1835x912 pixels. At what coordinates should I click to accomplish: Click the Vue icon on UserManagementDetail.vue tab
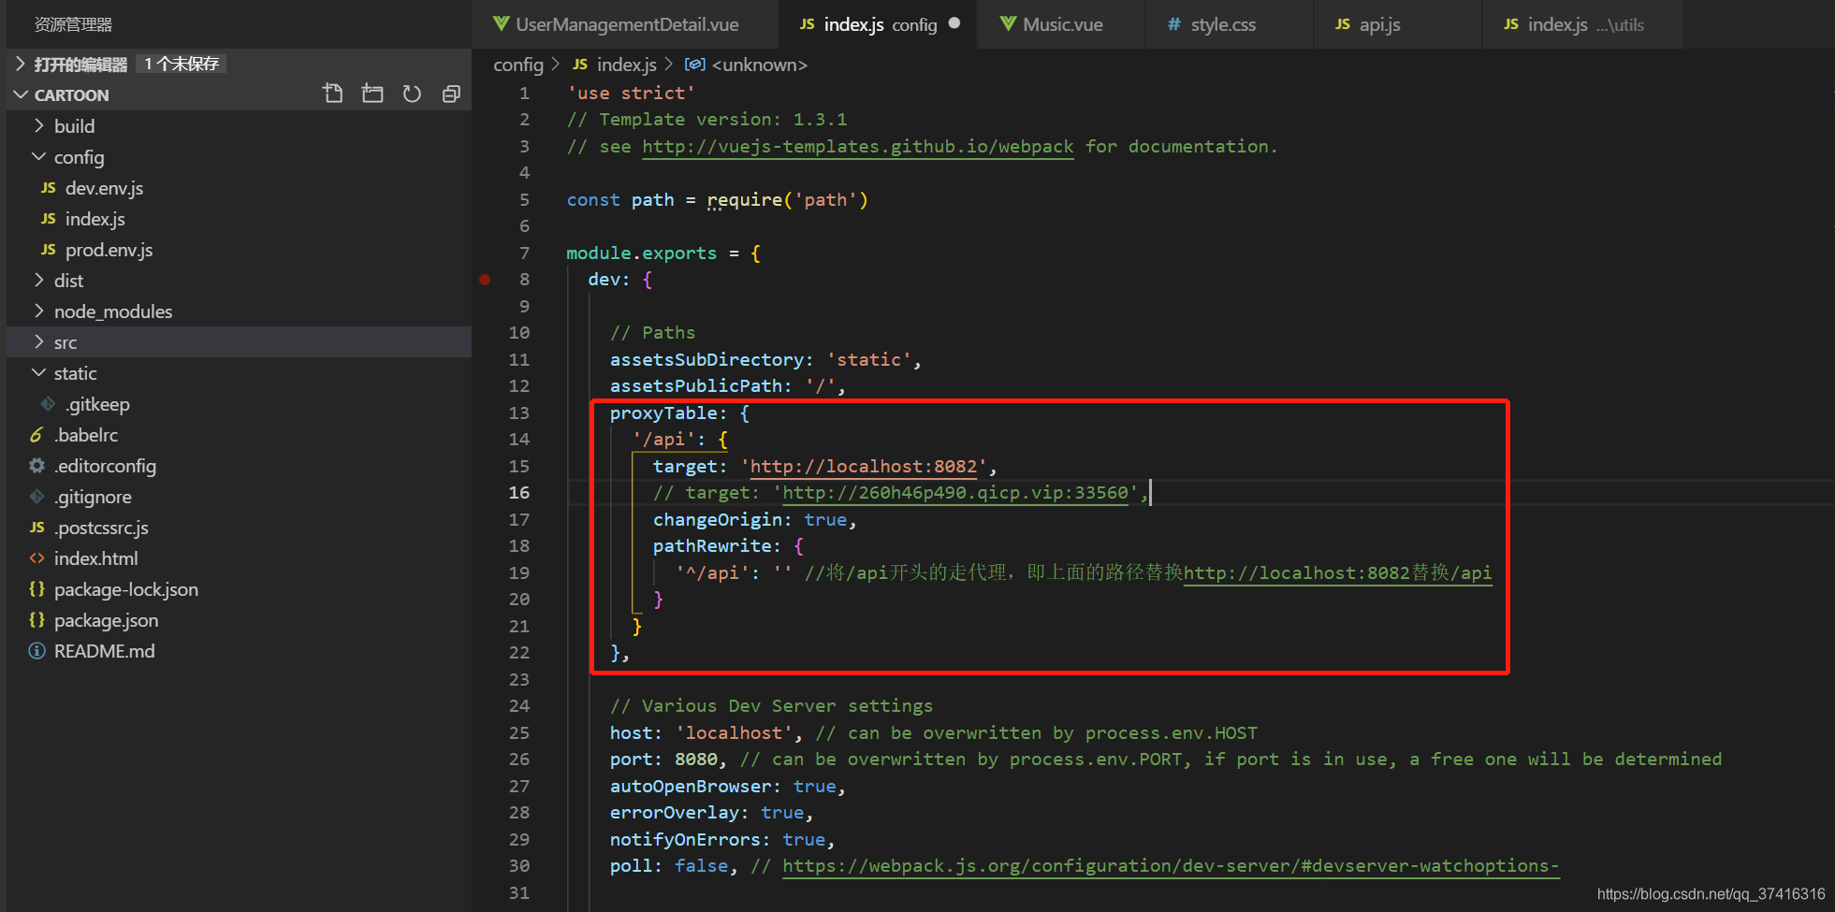502,24
